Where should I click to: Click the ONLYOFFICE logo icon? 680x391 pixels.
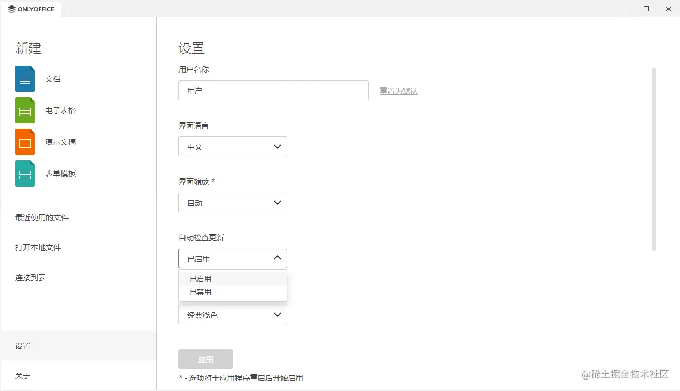pyautogui.click(x=12, y=9)
